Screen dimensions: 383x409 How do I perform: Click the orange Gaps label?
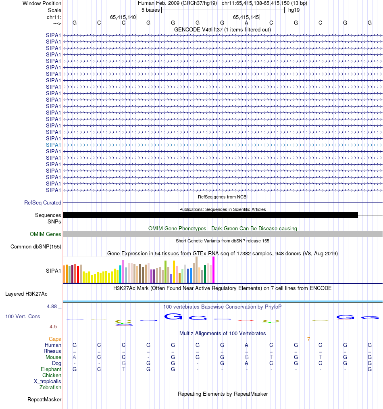tap(55, 339)
